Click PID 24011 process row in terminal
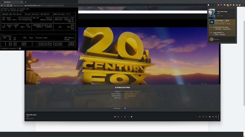245x137 pixels. [x=38, y=45]
